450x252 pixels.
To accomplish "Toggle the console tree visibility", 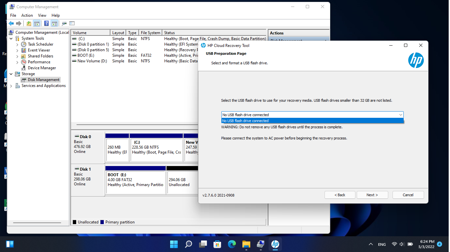I will point(37,23).
